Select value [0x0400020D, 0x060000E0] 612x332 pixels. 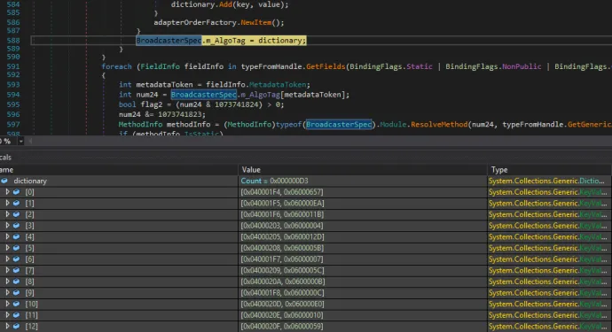[x=282, y=304]
